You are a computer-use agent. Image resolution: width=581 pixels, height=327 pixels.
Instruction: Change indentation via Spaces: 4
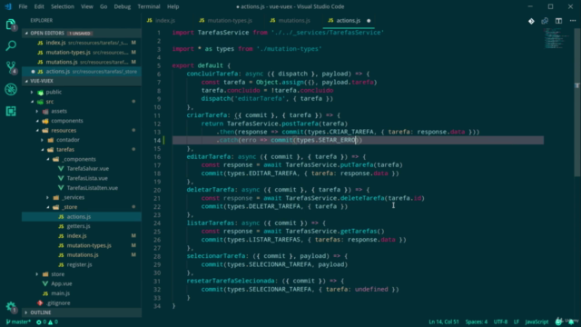tap(477, 322)
